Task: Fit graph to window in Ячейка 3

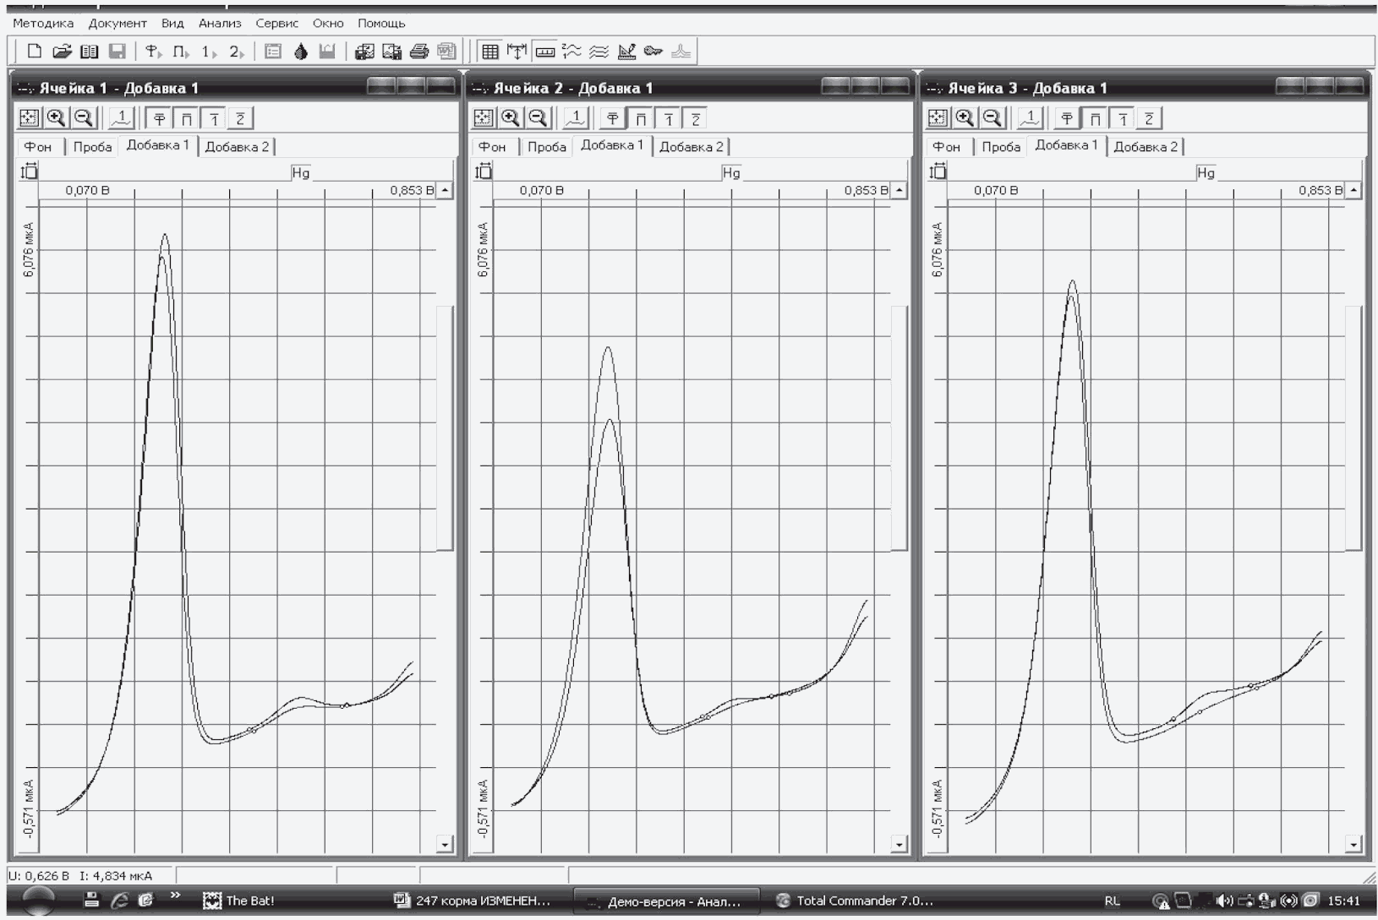Action: [x=938, y=118]
